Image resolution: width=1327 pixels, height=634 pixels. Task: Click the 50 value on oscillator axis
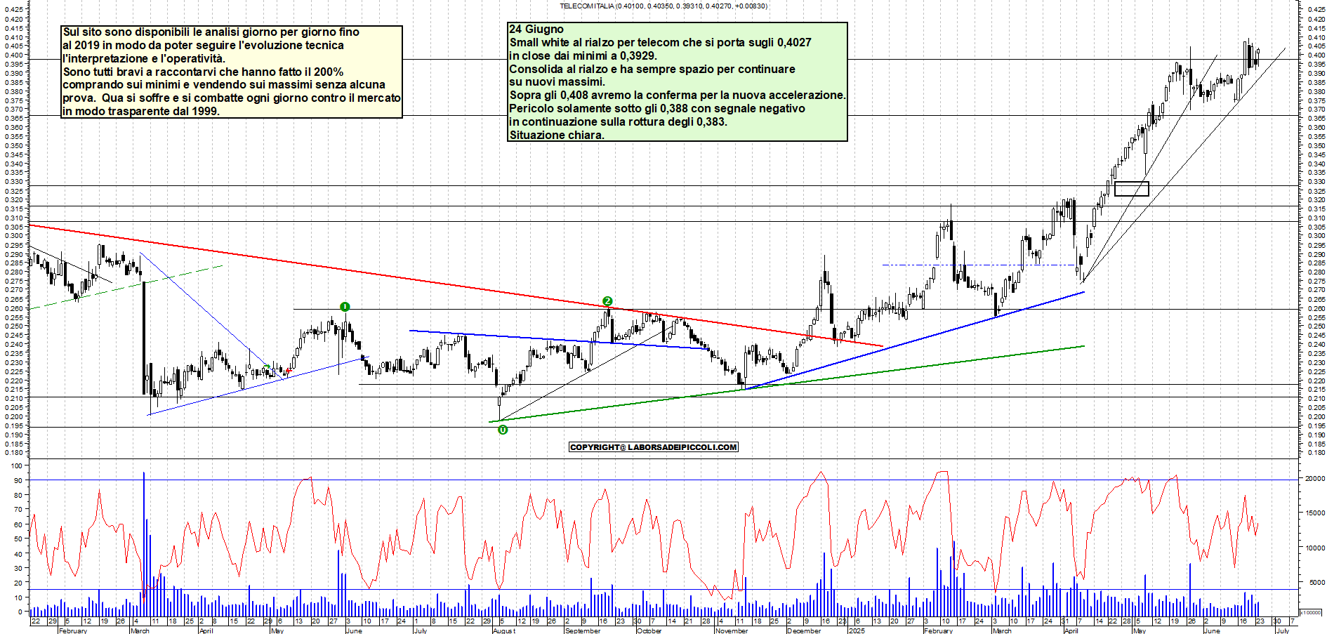[18, 539]
